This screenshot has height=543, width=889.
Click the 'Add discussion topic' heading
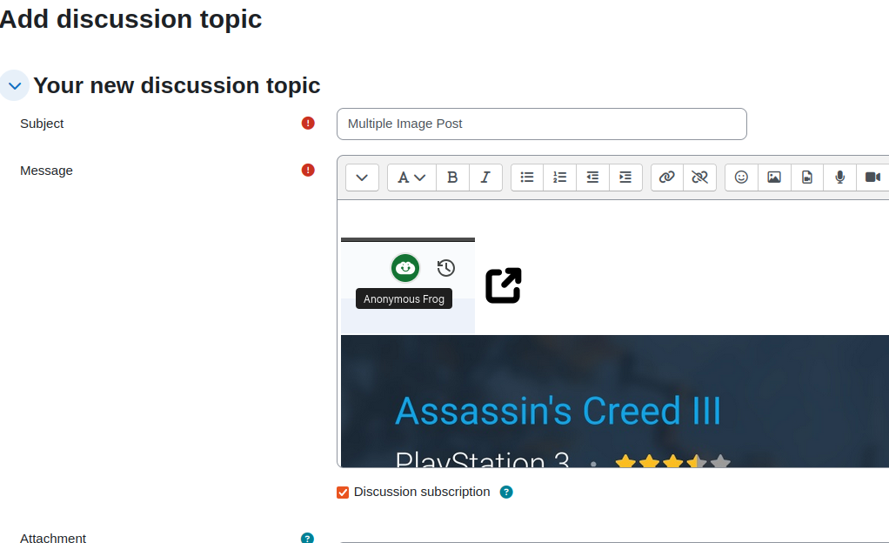(130, 19)
